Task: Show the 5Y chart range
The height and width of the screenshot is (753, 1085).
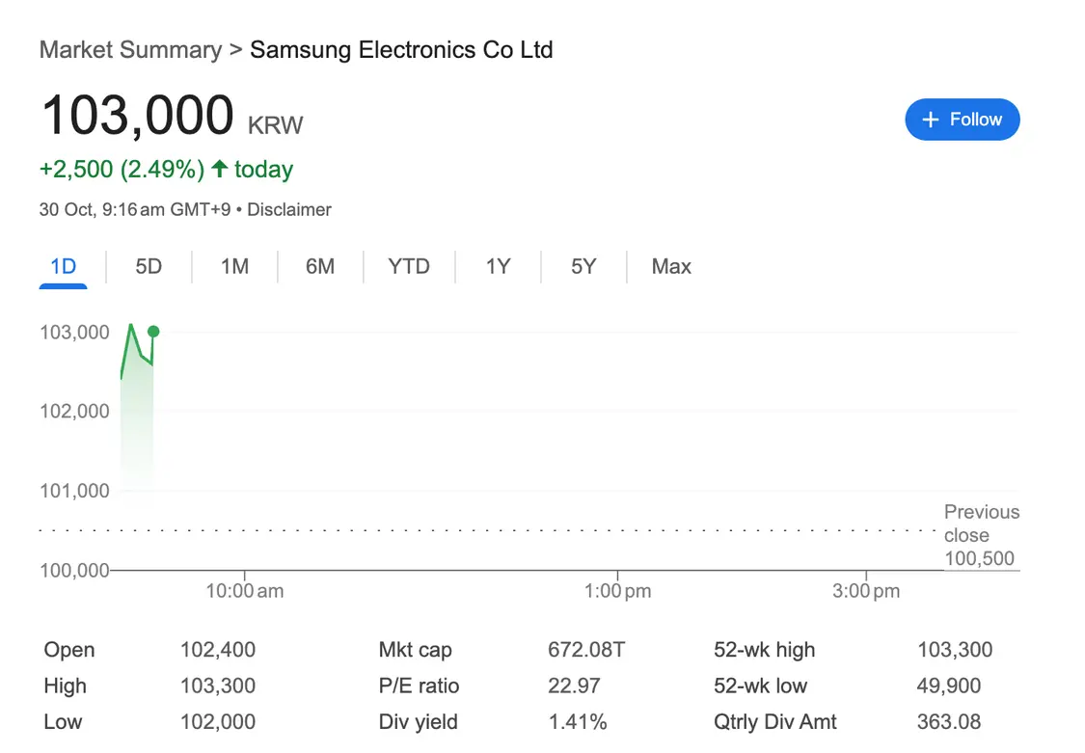Action: [583, 267]
